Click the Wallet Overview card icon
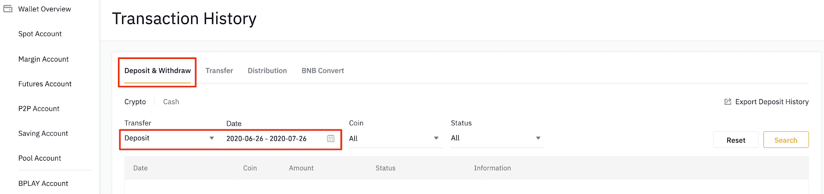 (x=8, y=9)
